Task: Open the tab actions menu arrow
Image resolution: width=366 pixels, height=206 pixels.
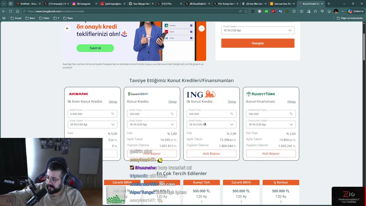Action: (x=4, y=4)
